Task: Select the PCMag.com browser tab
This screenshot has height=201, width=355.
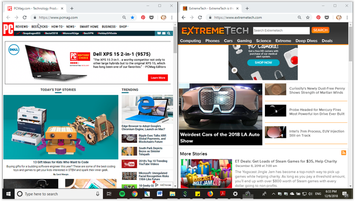Action: pyautogui.click(x=35, y=9)
